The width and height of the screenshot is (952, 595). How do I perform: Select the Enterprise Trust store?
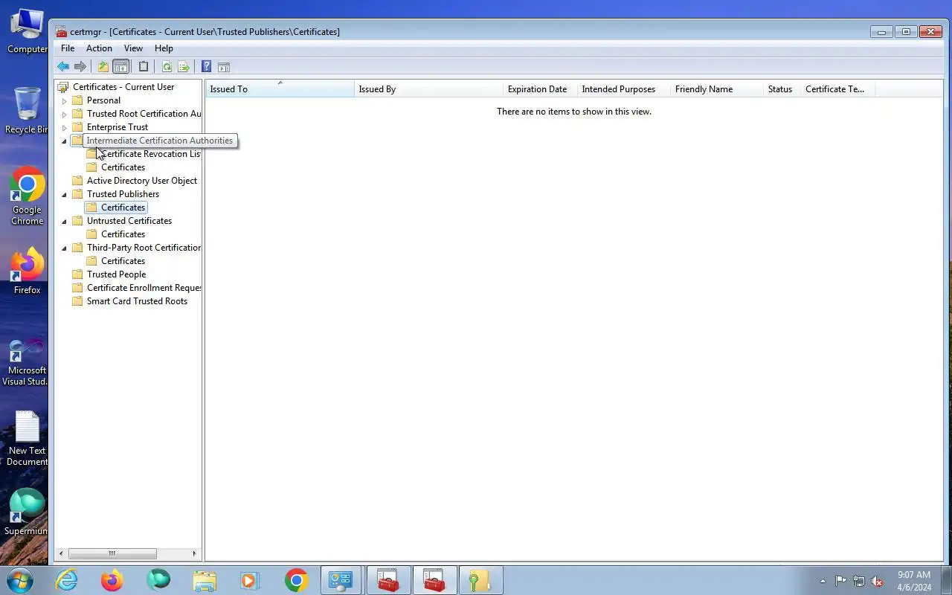click(118, 127)
